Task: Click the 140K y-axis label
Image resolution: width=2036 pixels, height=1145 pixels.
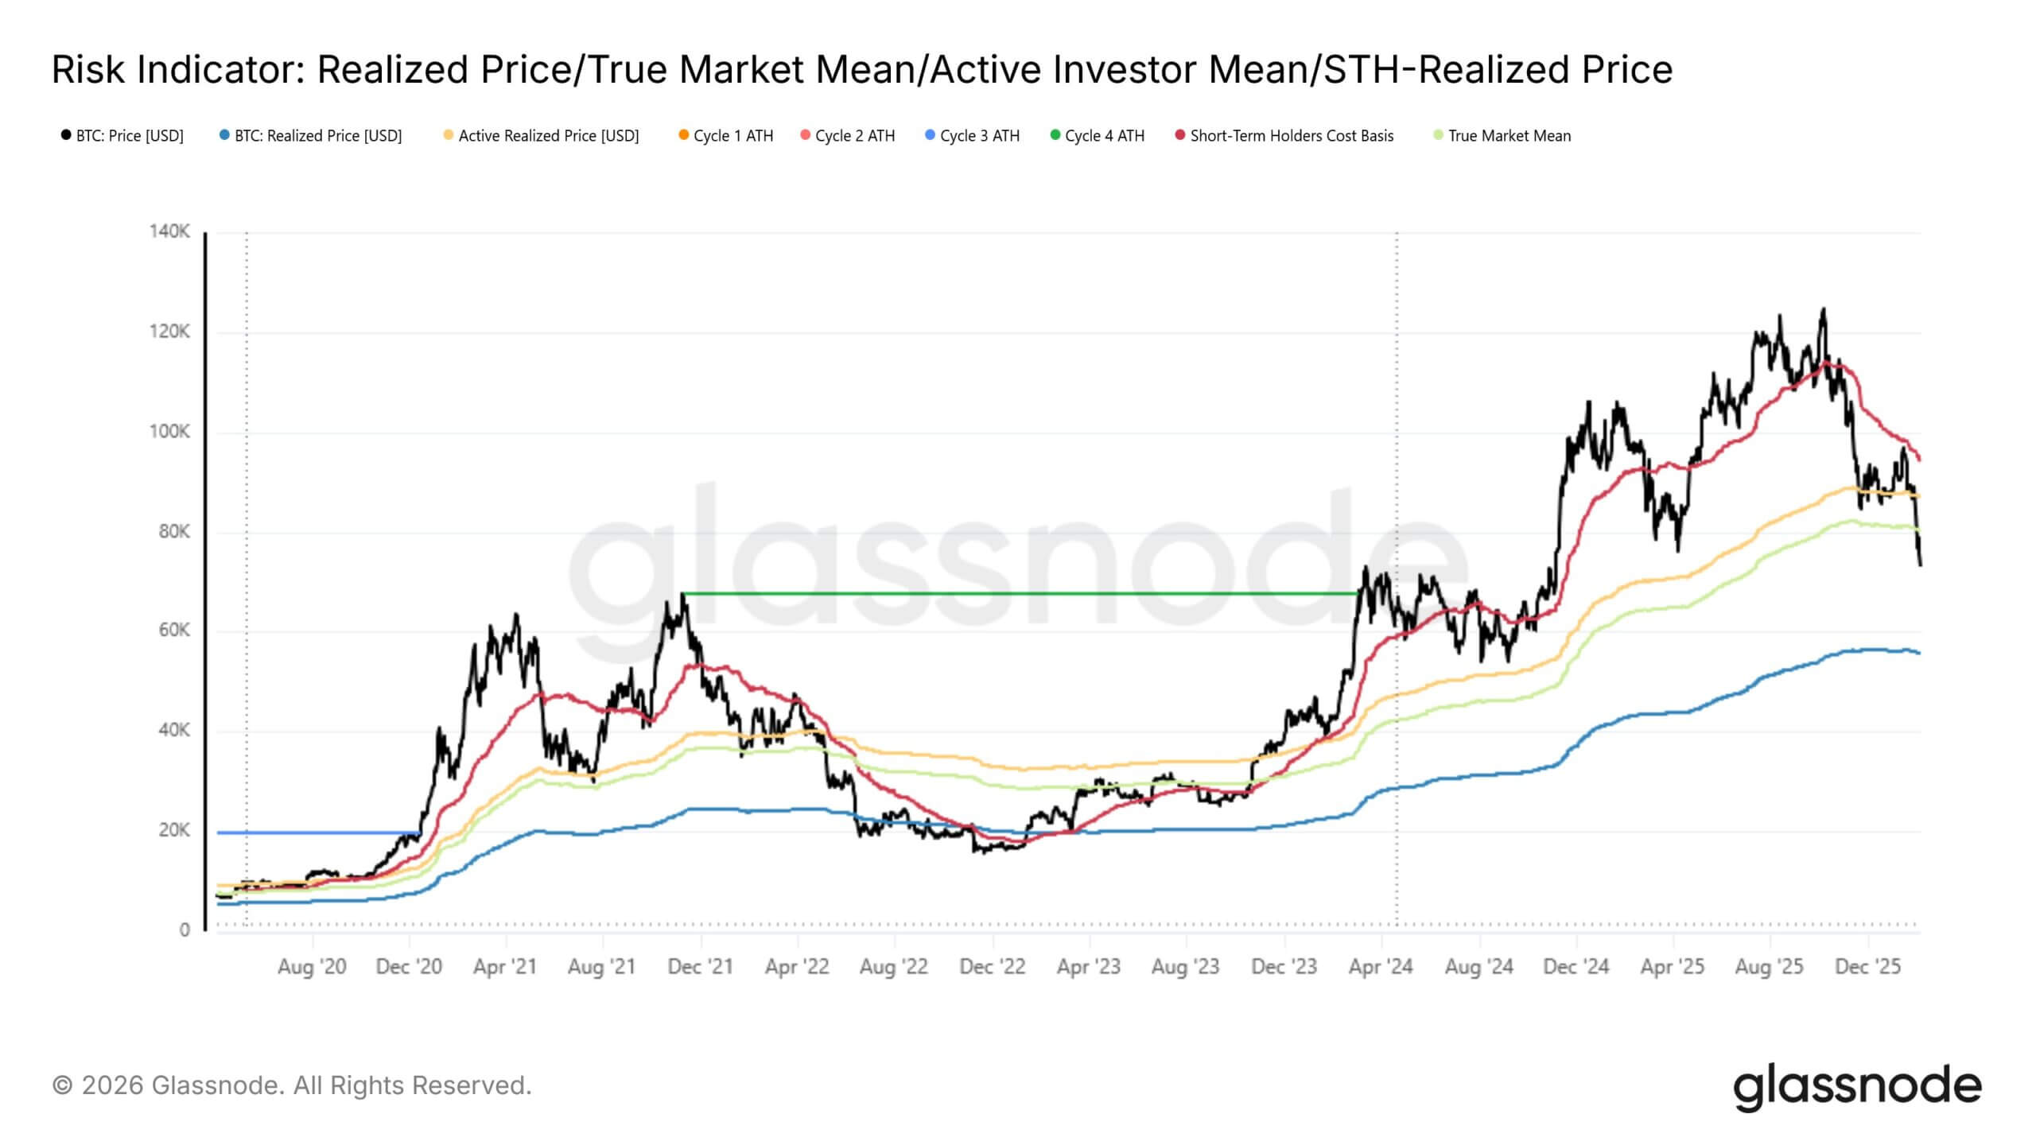Action: pos(169,231)
